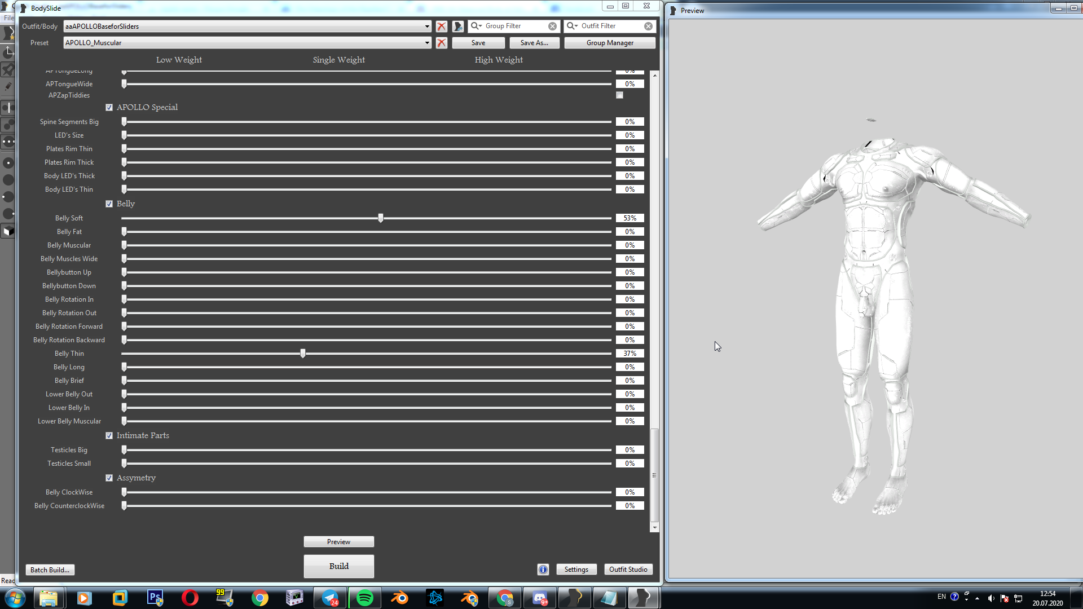Screen dimensions: 1083x609
Task: Open the Settings dialog
Action: tap(576, 570)
